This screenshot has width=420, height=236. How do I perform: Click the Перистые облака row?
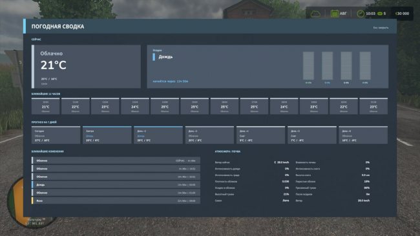[x=333, y=181]
